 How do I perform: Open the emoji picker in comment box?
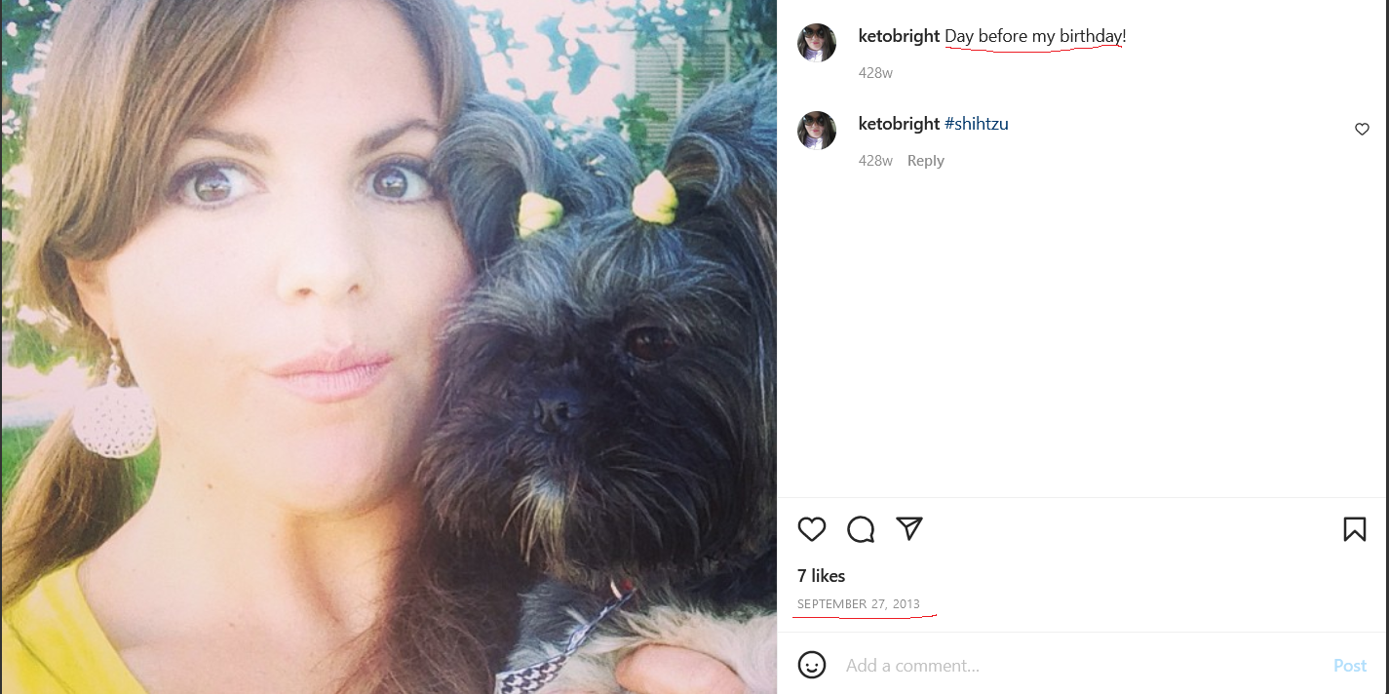pyautogui.click(x=812, y=665)
